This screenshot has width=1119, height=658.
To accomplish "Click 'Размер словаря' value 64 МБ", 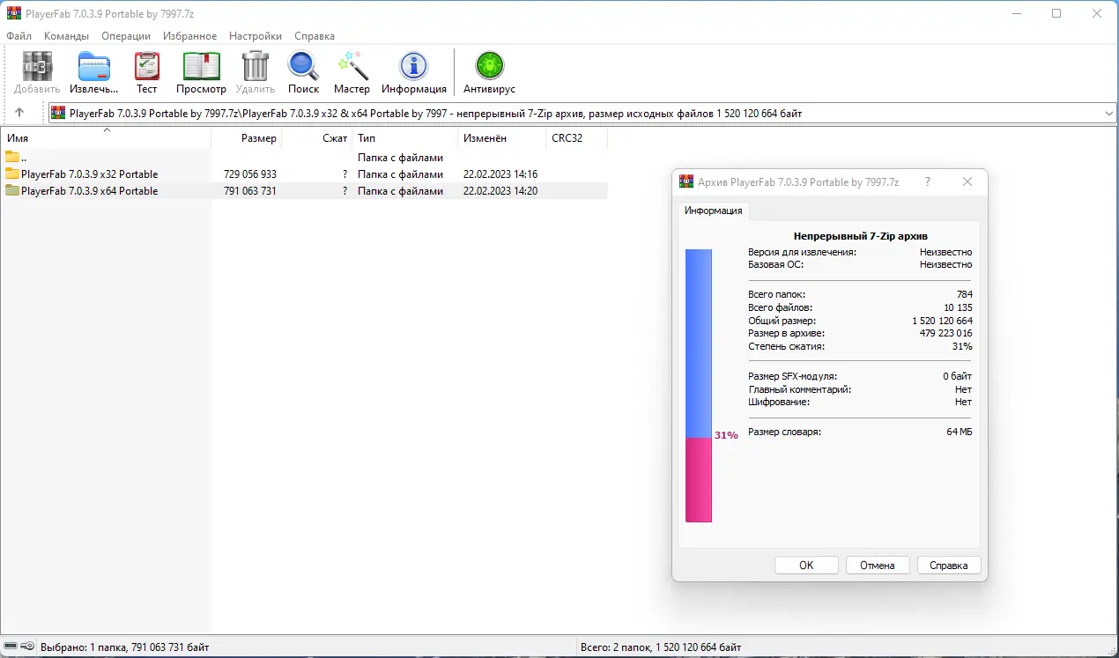I will click(960, 432).
